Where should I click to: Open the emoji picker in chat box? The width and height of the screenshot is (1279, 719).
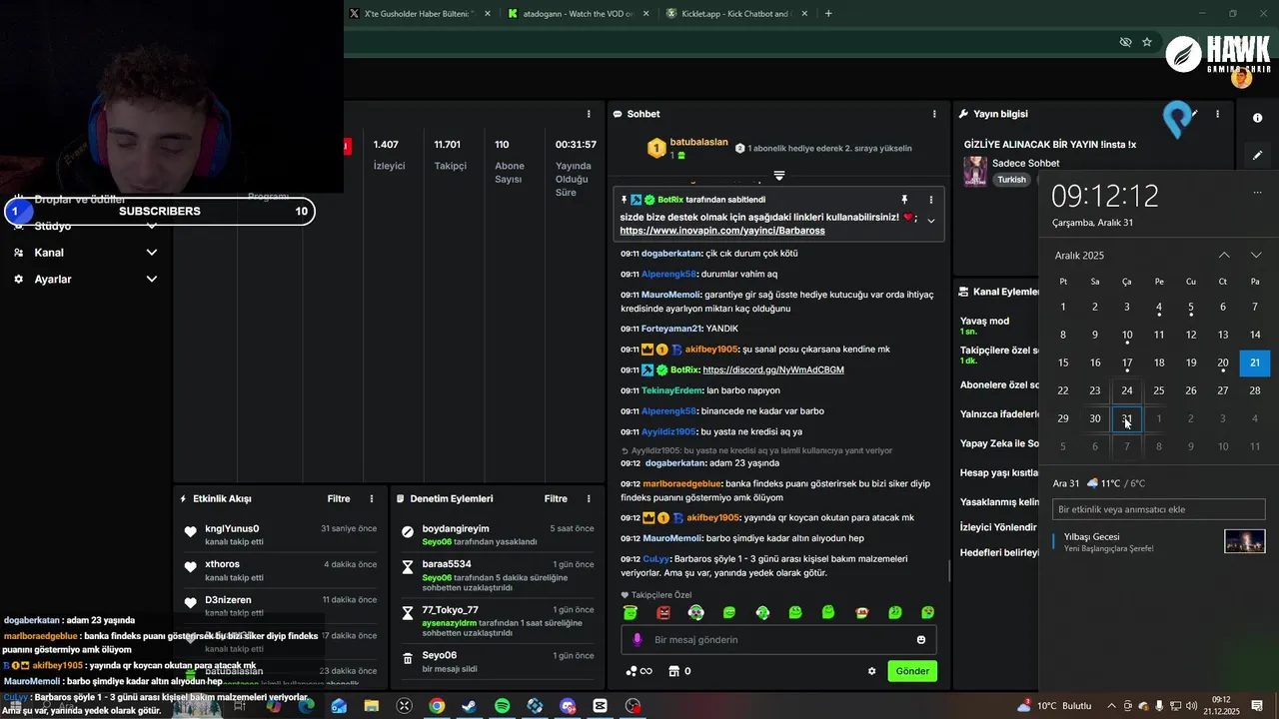pos(921,640)
